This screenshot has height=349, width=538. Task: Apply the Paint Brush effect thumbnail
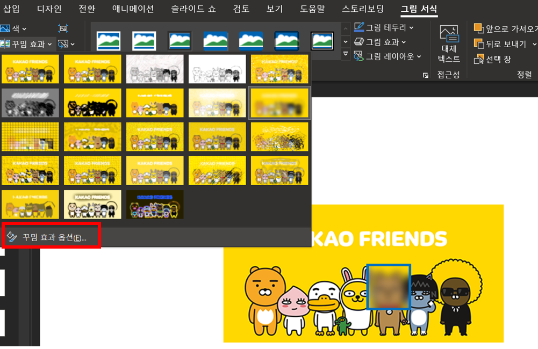coord(155,103)
